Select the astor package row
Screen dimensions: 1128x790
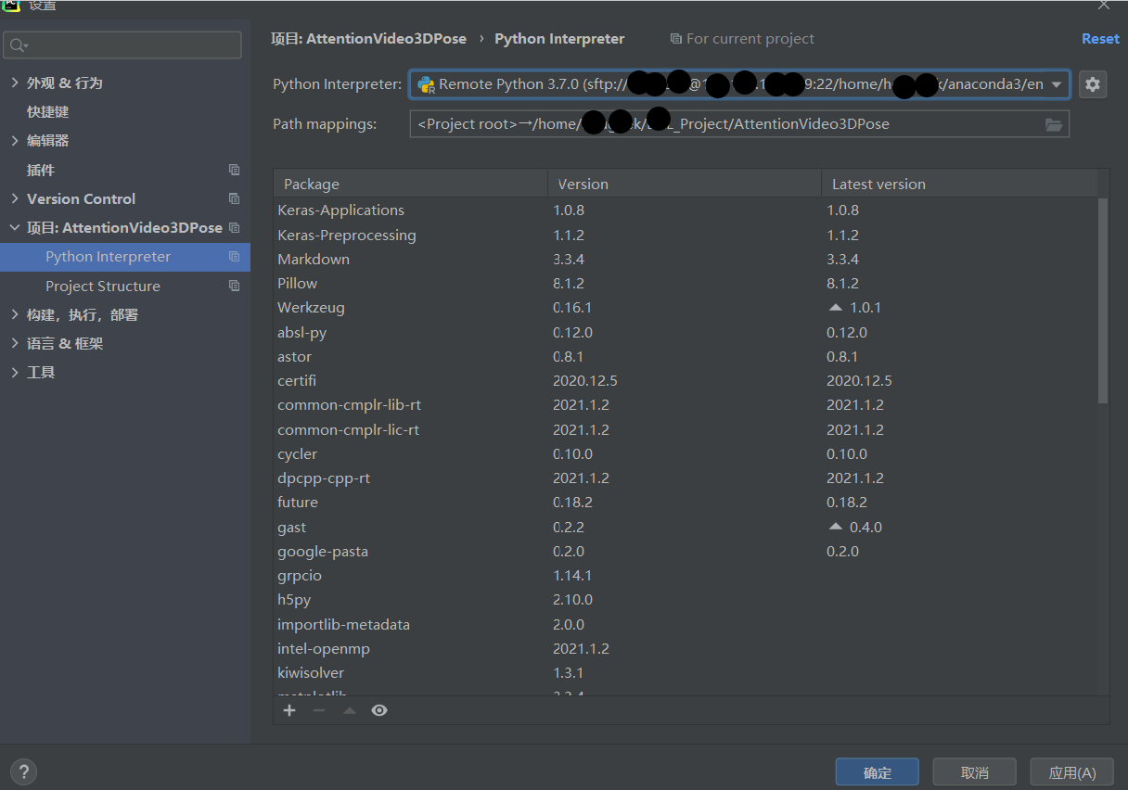pos(686,356)
